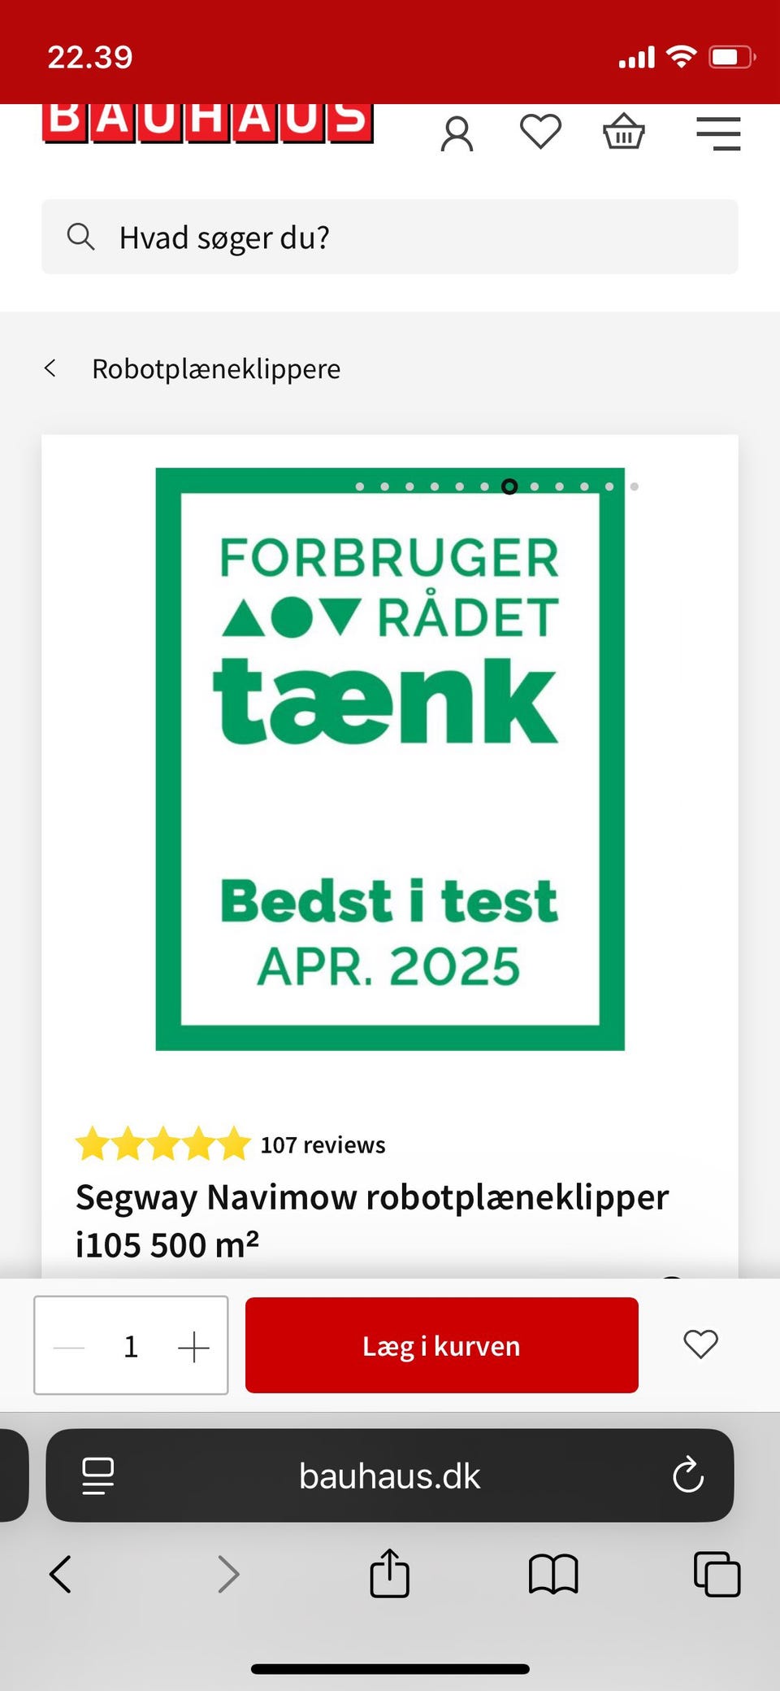Tap the Safari share icon
The height and width of the screenshot is (1691, 780).
click(389, 1573)
